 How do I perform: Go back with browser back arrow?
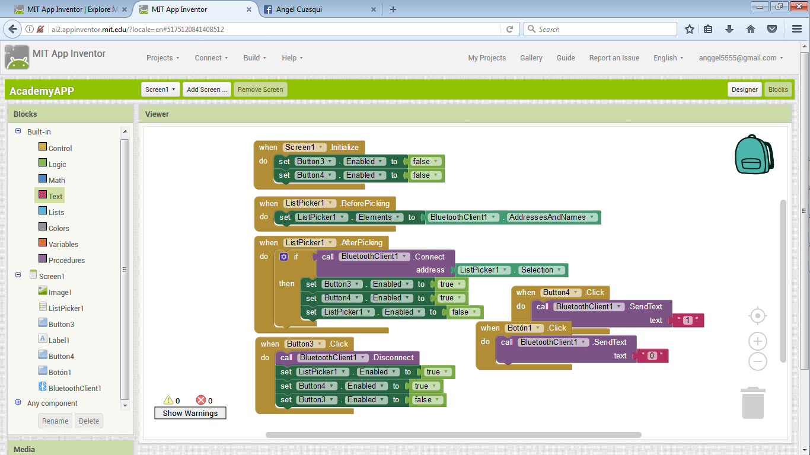coord(12,29)
